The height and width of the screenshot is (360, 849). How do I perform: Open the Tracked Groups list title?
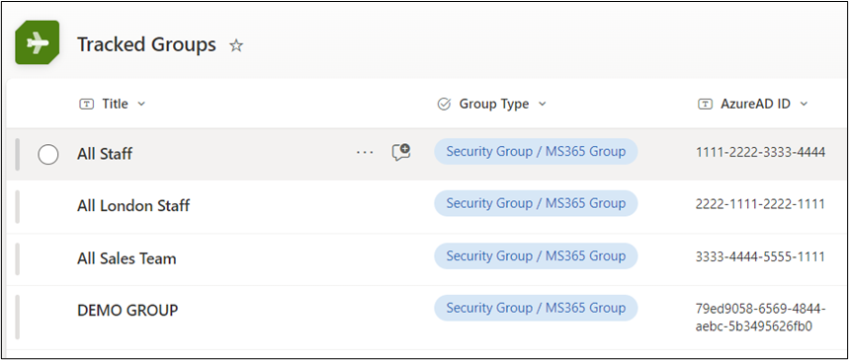(x=146, y=44)
